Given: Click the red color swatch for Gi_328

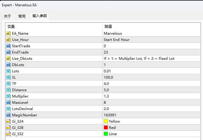Looking at the screenshot, I should [x=106, y=128].
